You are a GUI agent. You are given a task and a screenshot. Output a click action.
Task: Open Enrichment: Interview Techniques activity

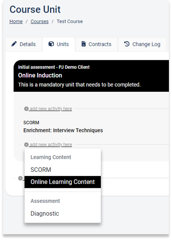(63, 130)
